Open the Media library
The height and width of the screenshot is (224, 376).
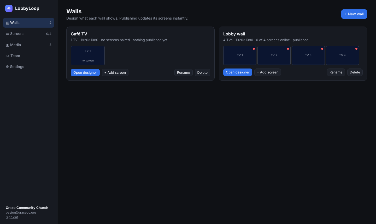[x=28, y=45]
